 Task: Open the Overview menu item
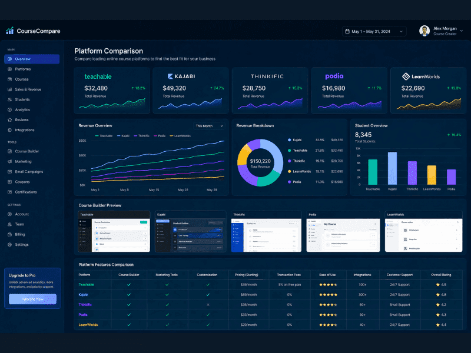click(32, 59)
